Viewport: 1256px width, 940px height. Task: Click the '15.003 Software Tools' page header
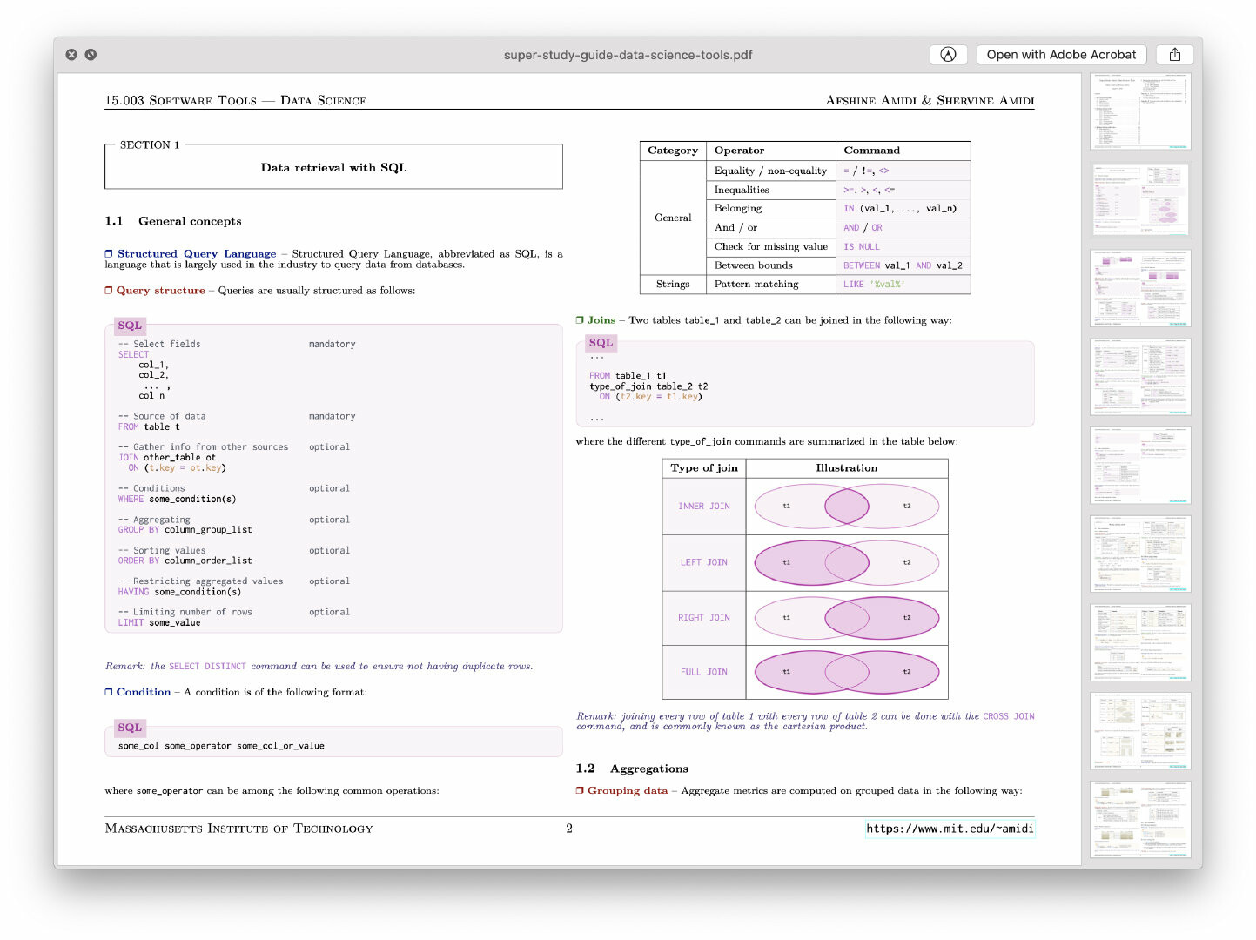coord(181,101)
